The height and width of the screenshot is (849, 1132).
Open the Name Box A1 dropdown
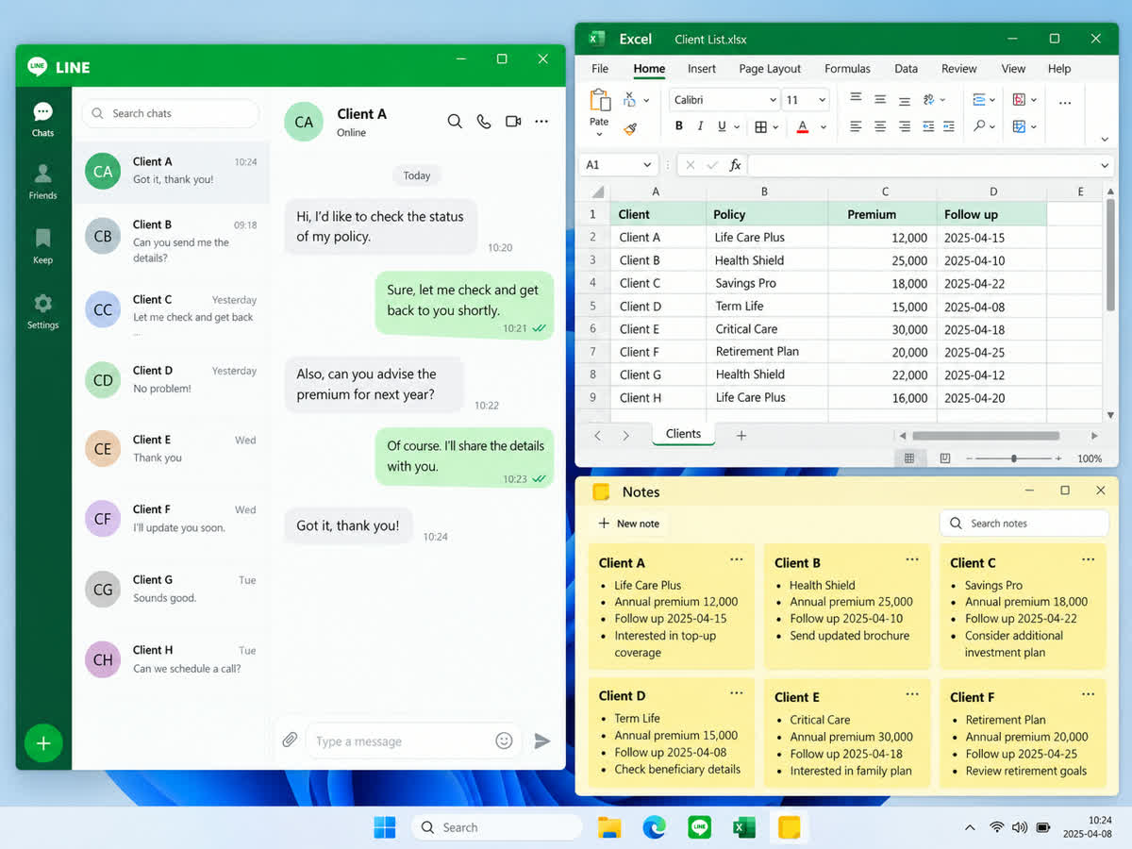(647, 165)
